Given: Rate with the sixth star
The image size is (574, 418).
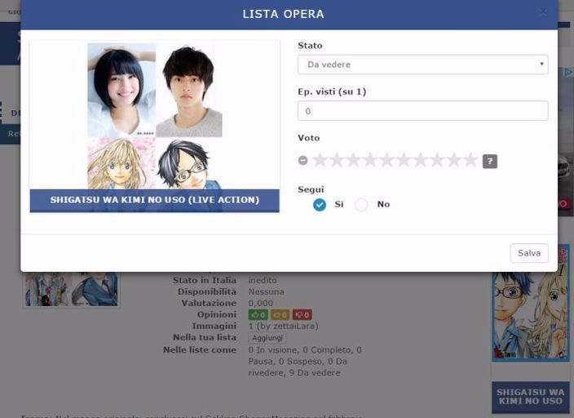Looking at the screenshot, I should [x=404, y=160].
